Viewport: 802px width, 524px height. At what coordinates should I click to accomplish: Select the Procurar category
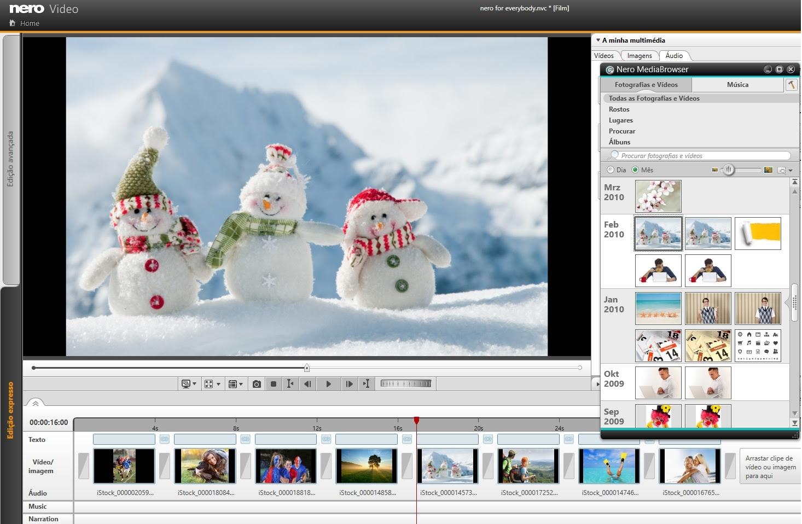click(x=622, y=131)
